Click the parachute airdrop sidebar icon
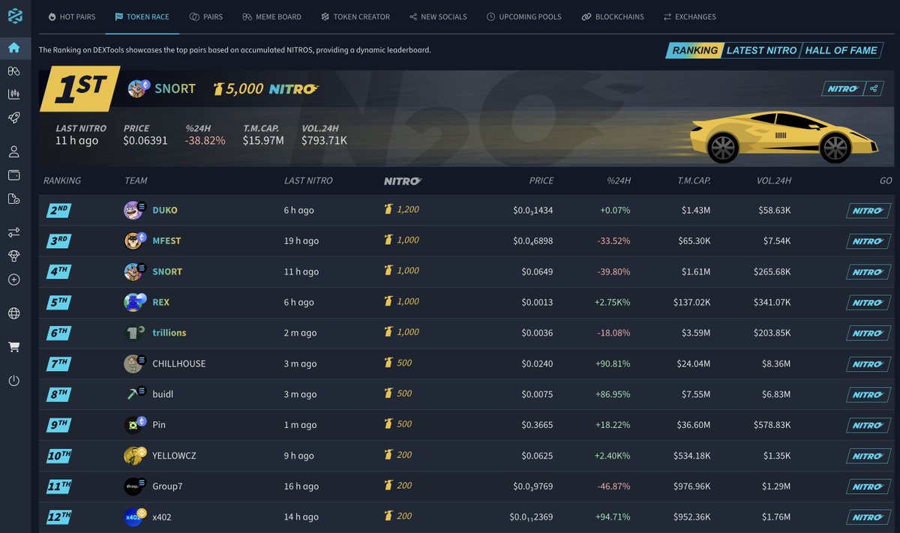 point(13,256)
